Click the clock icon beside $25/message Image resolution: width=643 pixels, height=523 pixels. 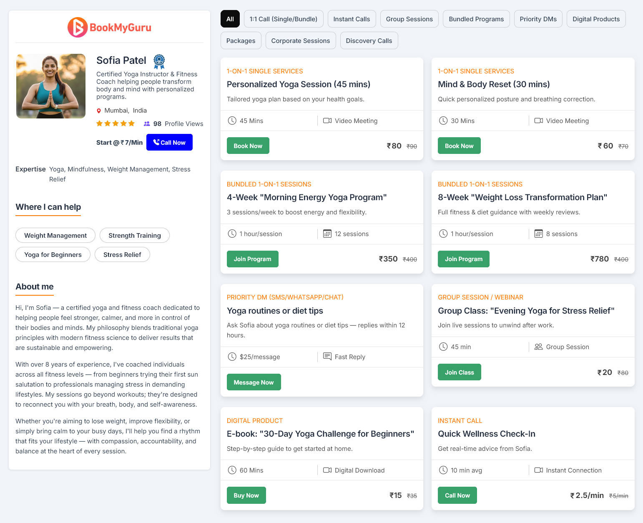(x=232, y=357)
